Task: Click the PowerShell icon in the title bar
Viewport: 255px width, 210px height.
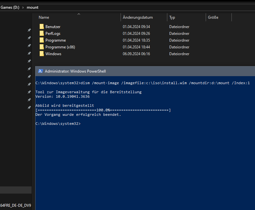Action: coord(41,71)
